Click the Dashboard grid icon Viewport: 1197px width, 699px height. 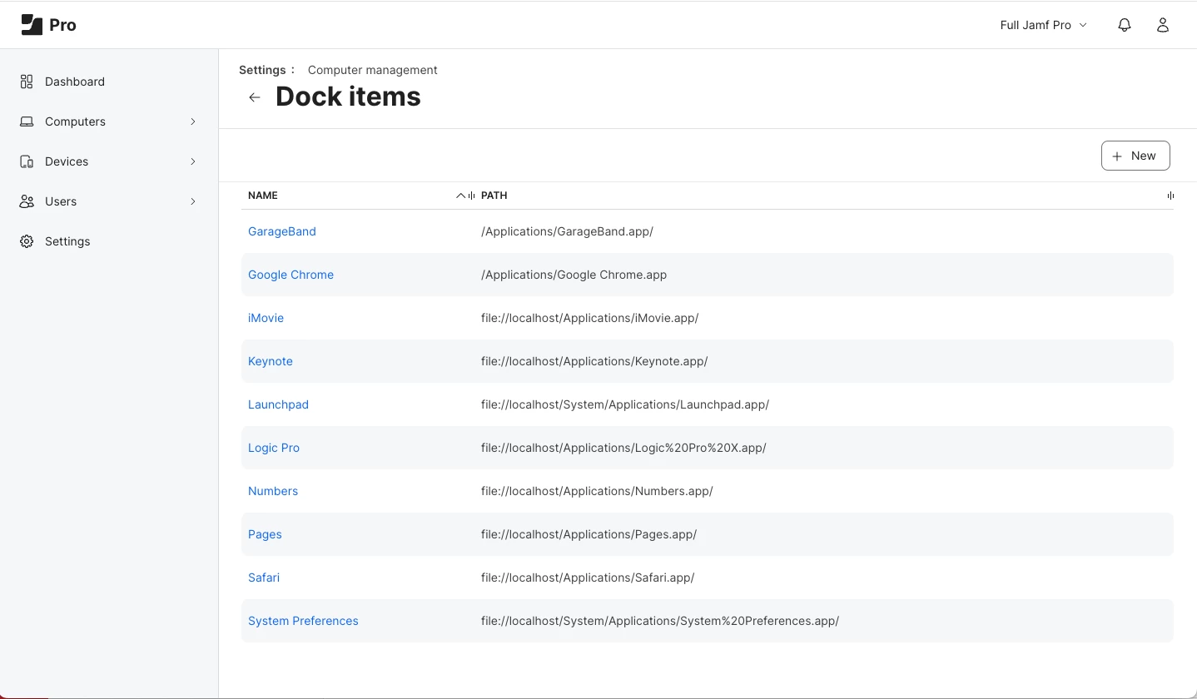point(27,82)
